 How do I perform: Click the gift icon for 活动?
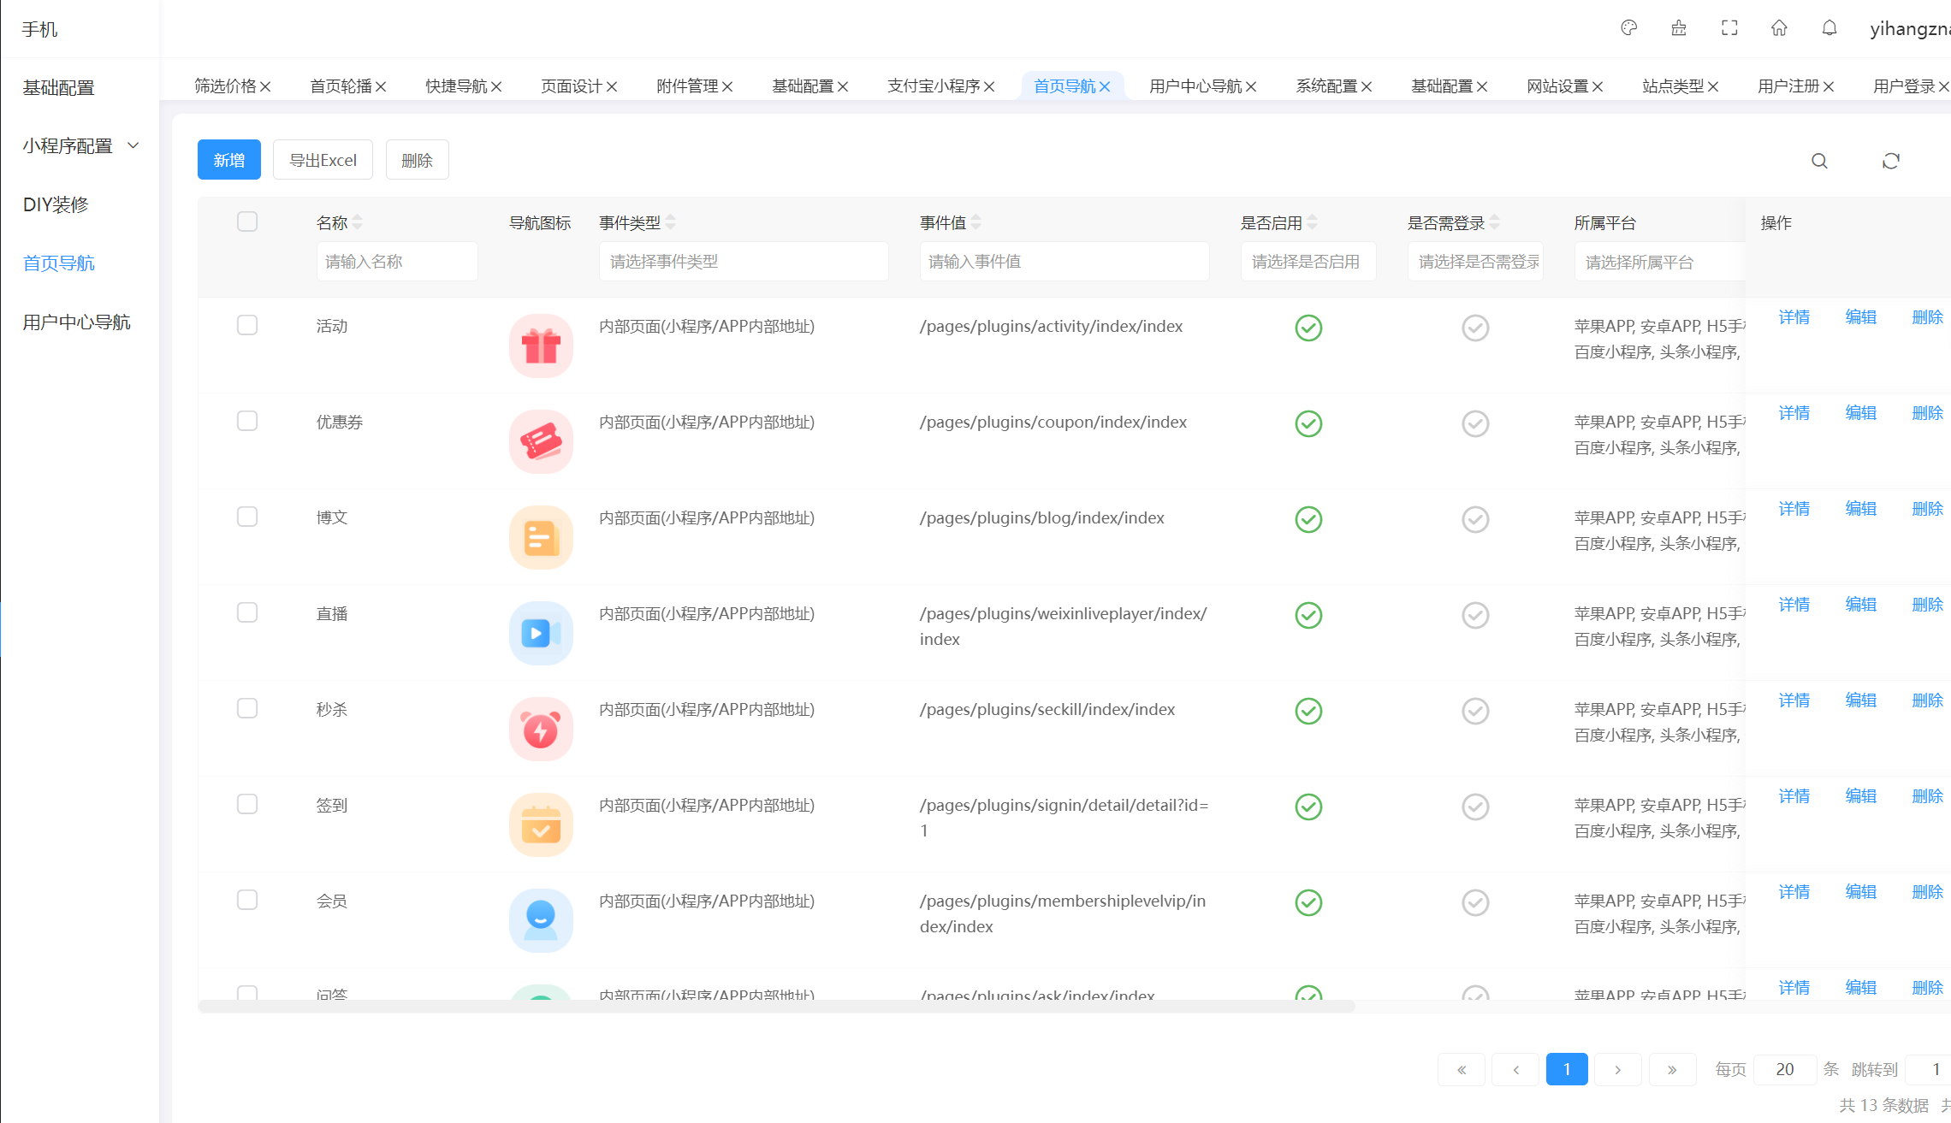(x=541, y=346)
